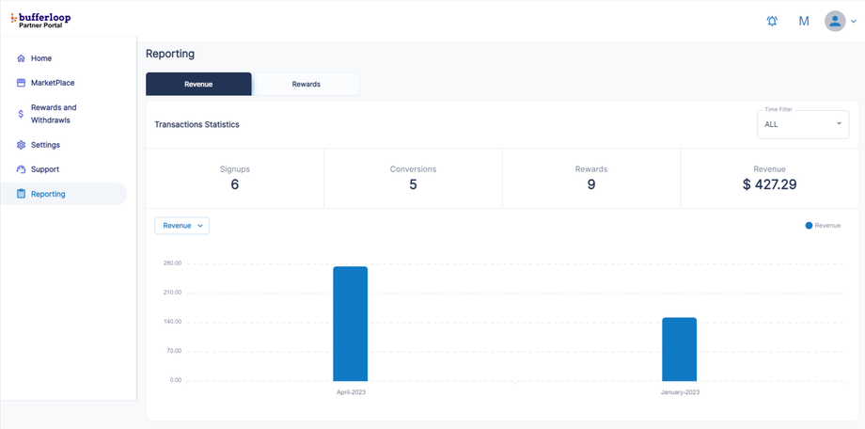Click the MarketPlace store icon
This screenshot has width=865, height=429.
click(21, 83)
